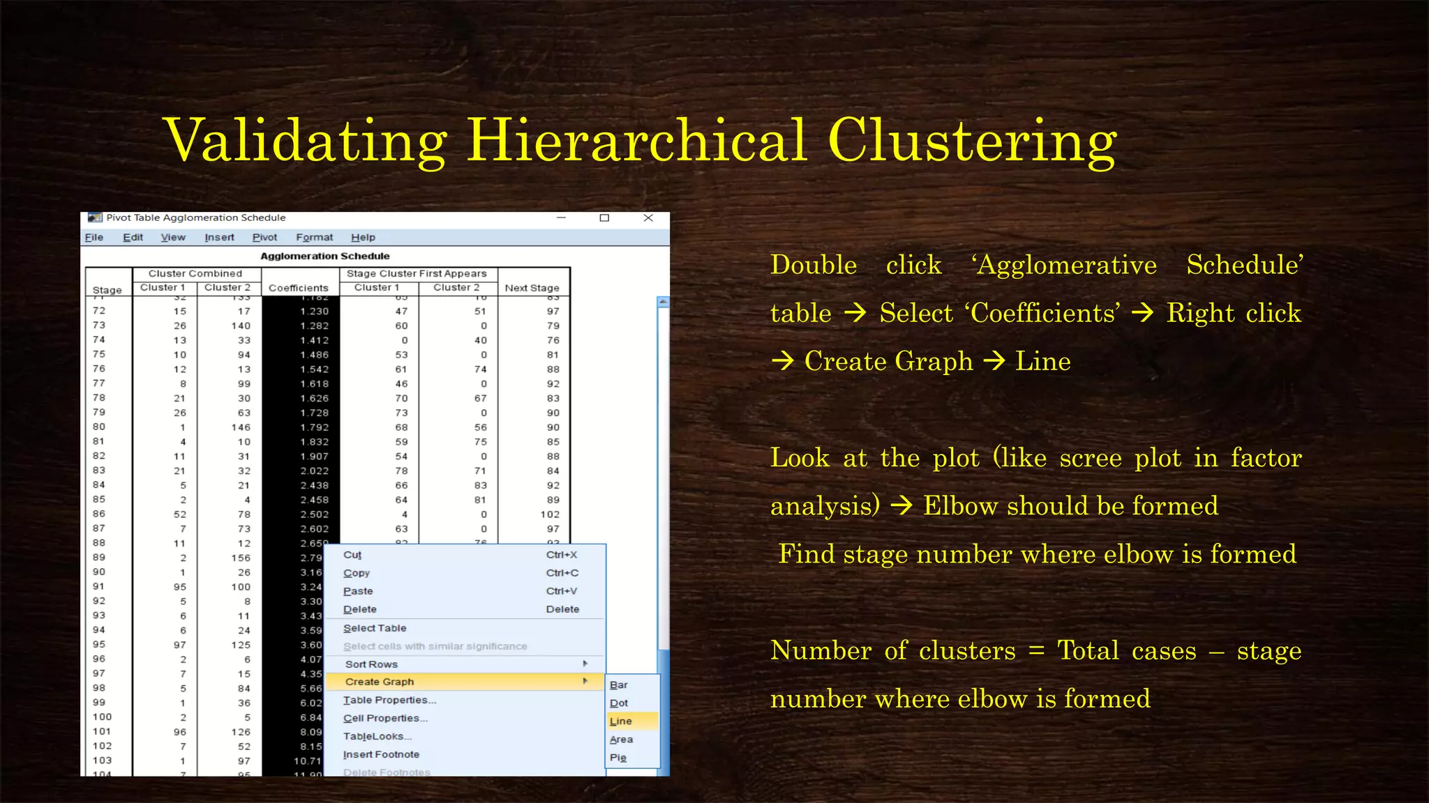
Task: Click Stage Cluster First Appears header
Action: click(417, 273)
